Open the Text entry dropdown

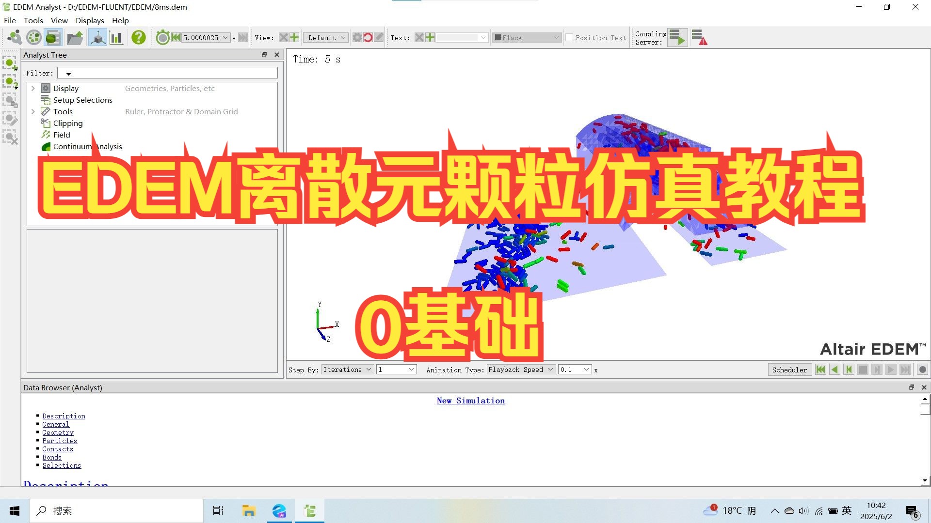(x=483, y=37)
